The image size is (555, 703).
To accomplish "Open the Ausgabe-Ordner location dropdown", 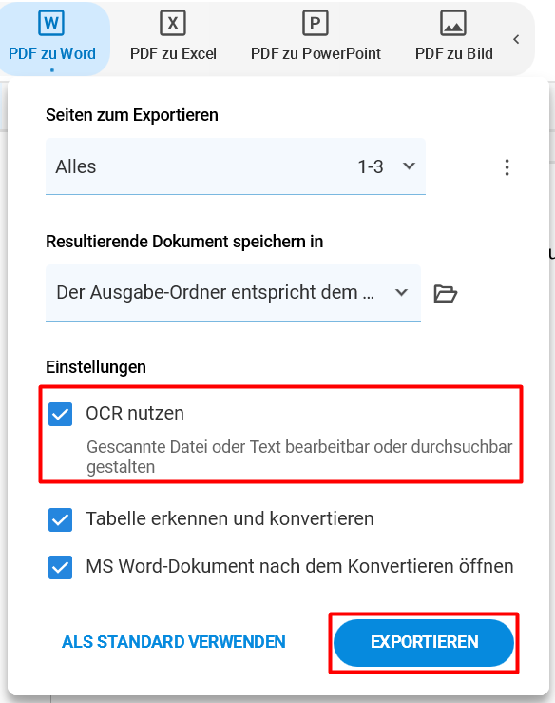I will click(x=233, y=293).
